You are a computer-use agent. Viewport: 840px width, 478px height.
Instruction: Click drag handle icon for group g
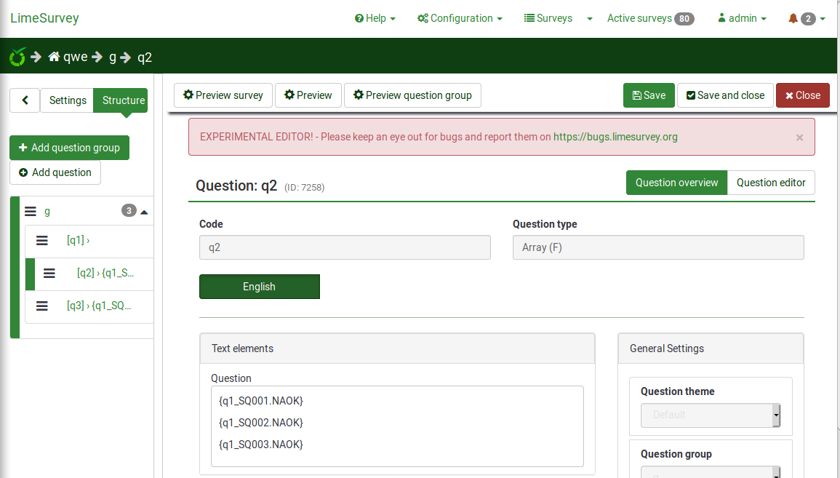(x=31, y=212)
